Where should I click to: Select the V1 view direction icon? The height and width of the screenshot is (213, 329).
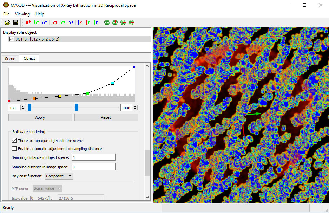tap(54, 22)
